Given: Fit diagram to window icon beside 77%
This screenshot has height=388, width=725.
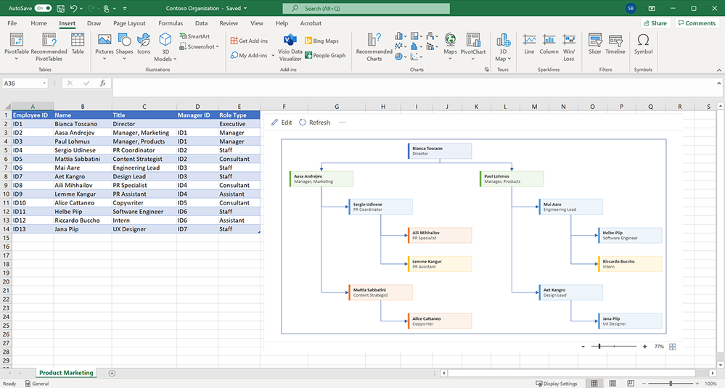Looking at the screenshot, I should [x=673, y=347].
